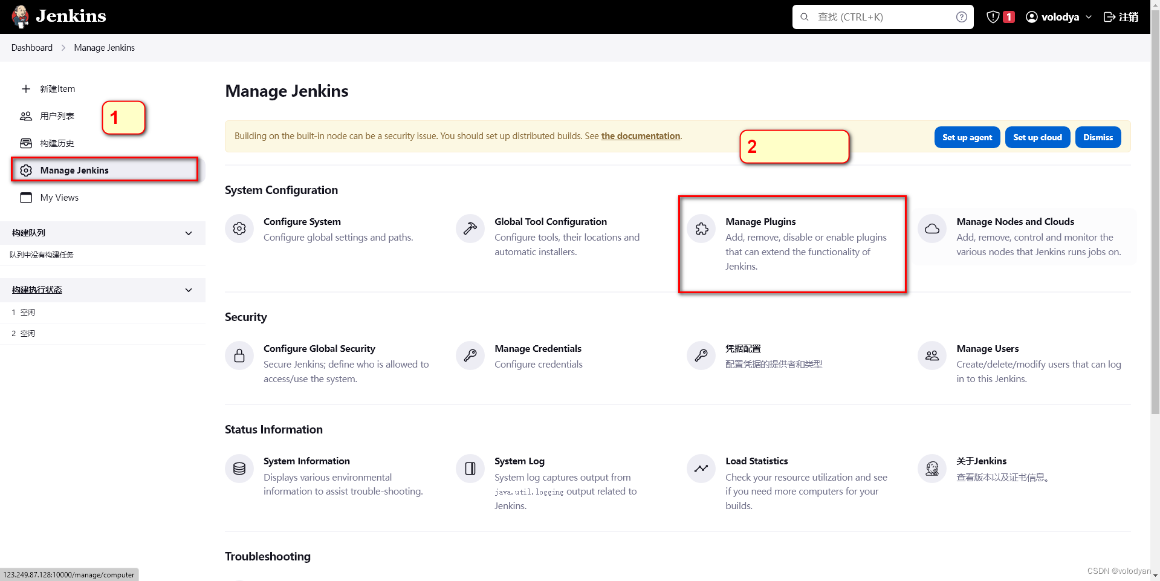Viewport: 1160px width, 581px height.
Task: Click the 队列中没有构建任务 text
Action: [42, 255]
